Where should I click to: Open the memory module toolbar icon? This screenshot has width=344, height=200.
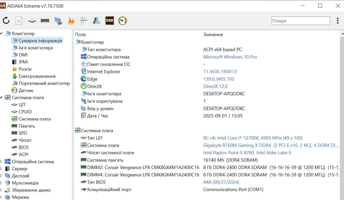(x=45, y=21)
